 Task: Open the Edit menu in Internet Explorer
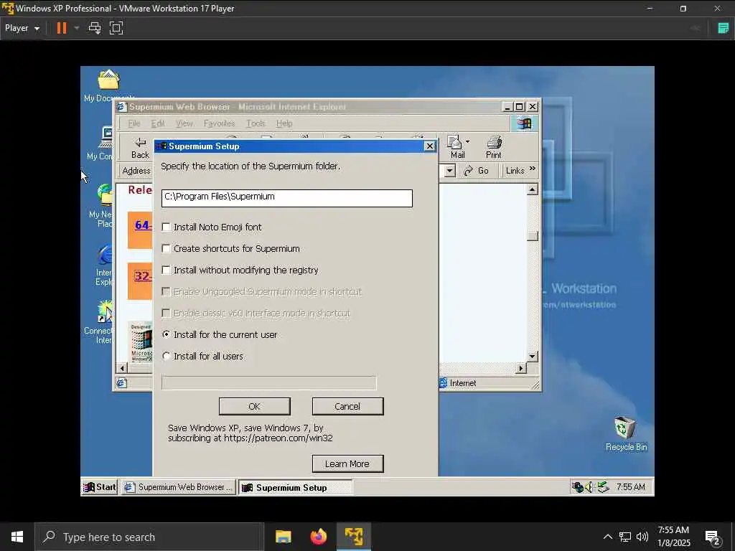coord(157,123)
